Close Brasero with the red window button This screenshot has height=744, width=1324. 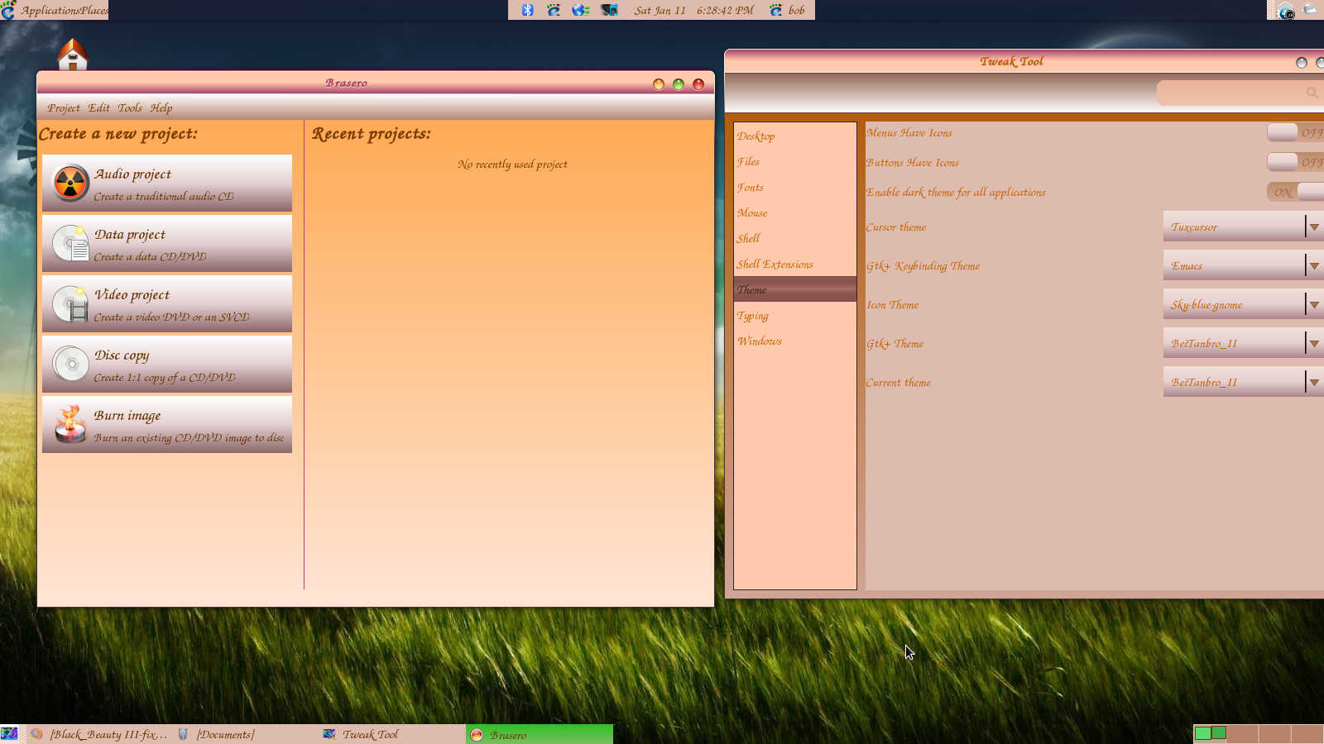click(698, 84)
